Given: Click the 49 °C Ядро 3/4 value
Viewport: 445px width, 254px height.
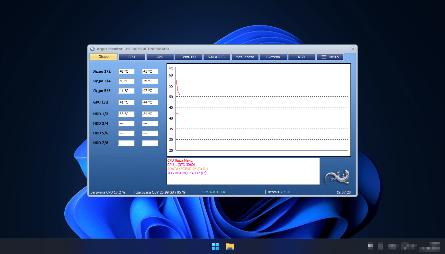Looking at the screenshot, I should (150, 81).
